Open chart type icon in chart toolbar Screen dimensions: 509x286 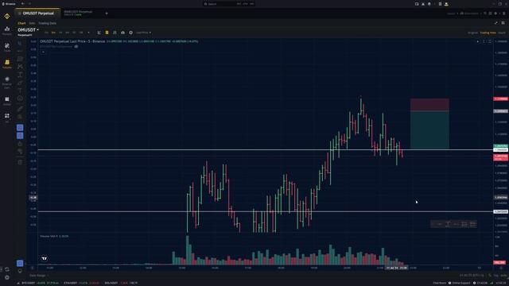point(99,33)
